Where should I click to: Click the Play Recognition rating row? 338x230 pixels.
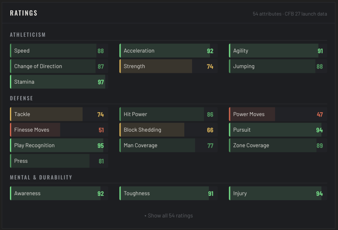(x=59, y=145)
